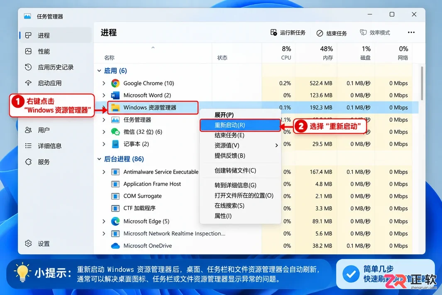
Task: Click Chrome memory value 522.4 MB
Action: 321,83
